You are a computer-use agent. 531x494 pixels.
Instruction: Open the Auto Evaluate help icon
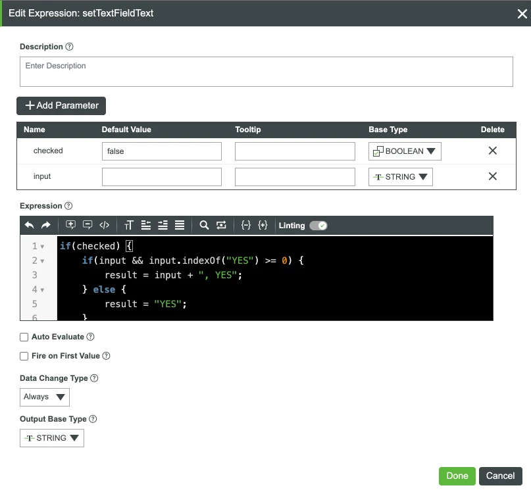click(90, 337)
